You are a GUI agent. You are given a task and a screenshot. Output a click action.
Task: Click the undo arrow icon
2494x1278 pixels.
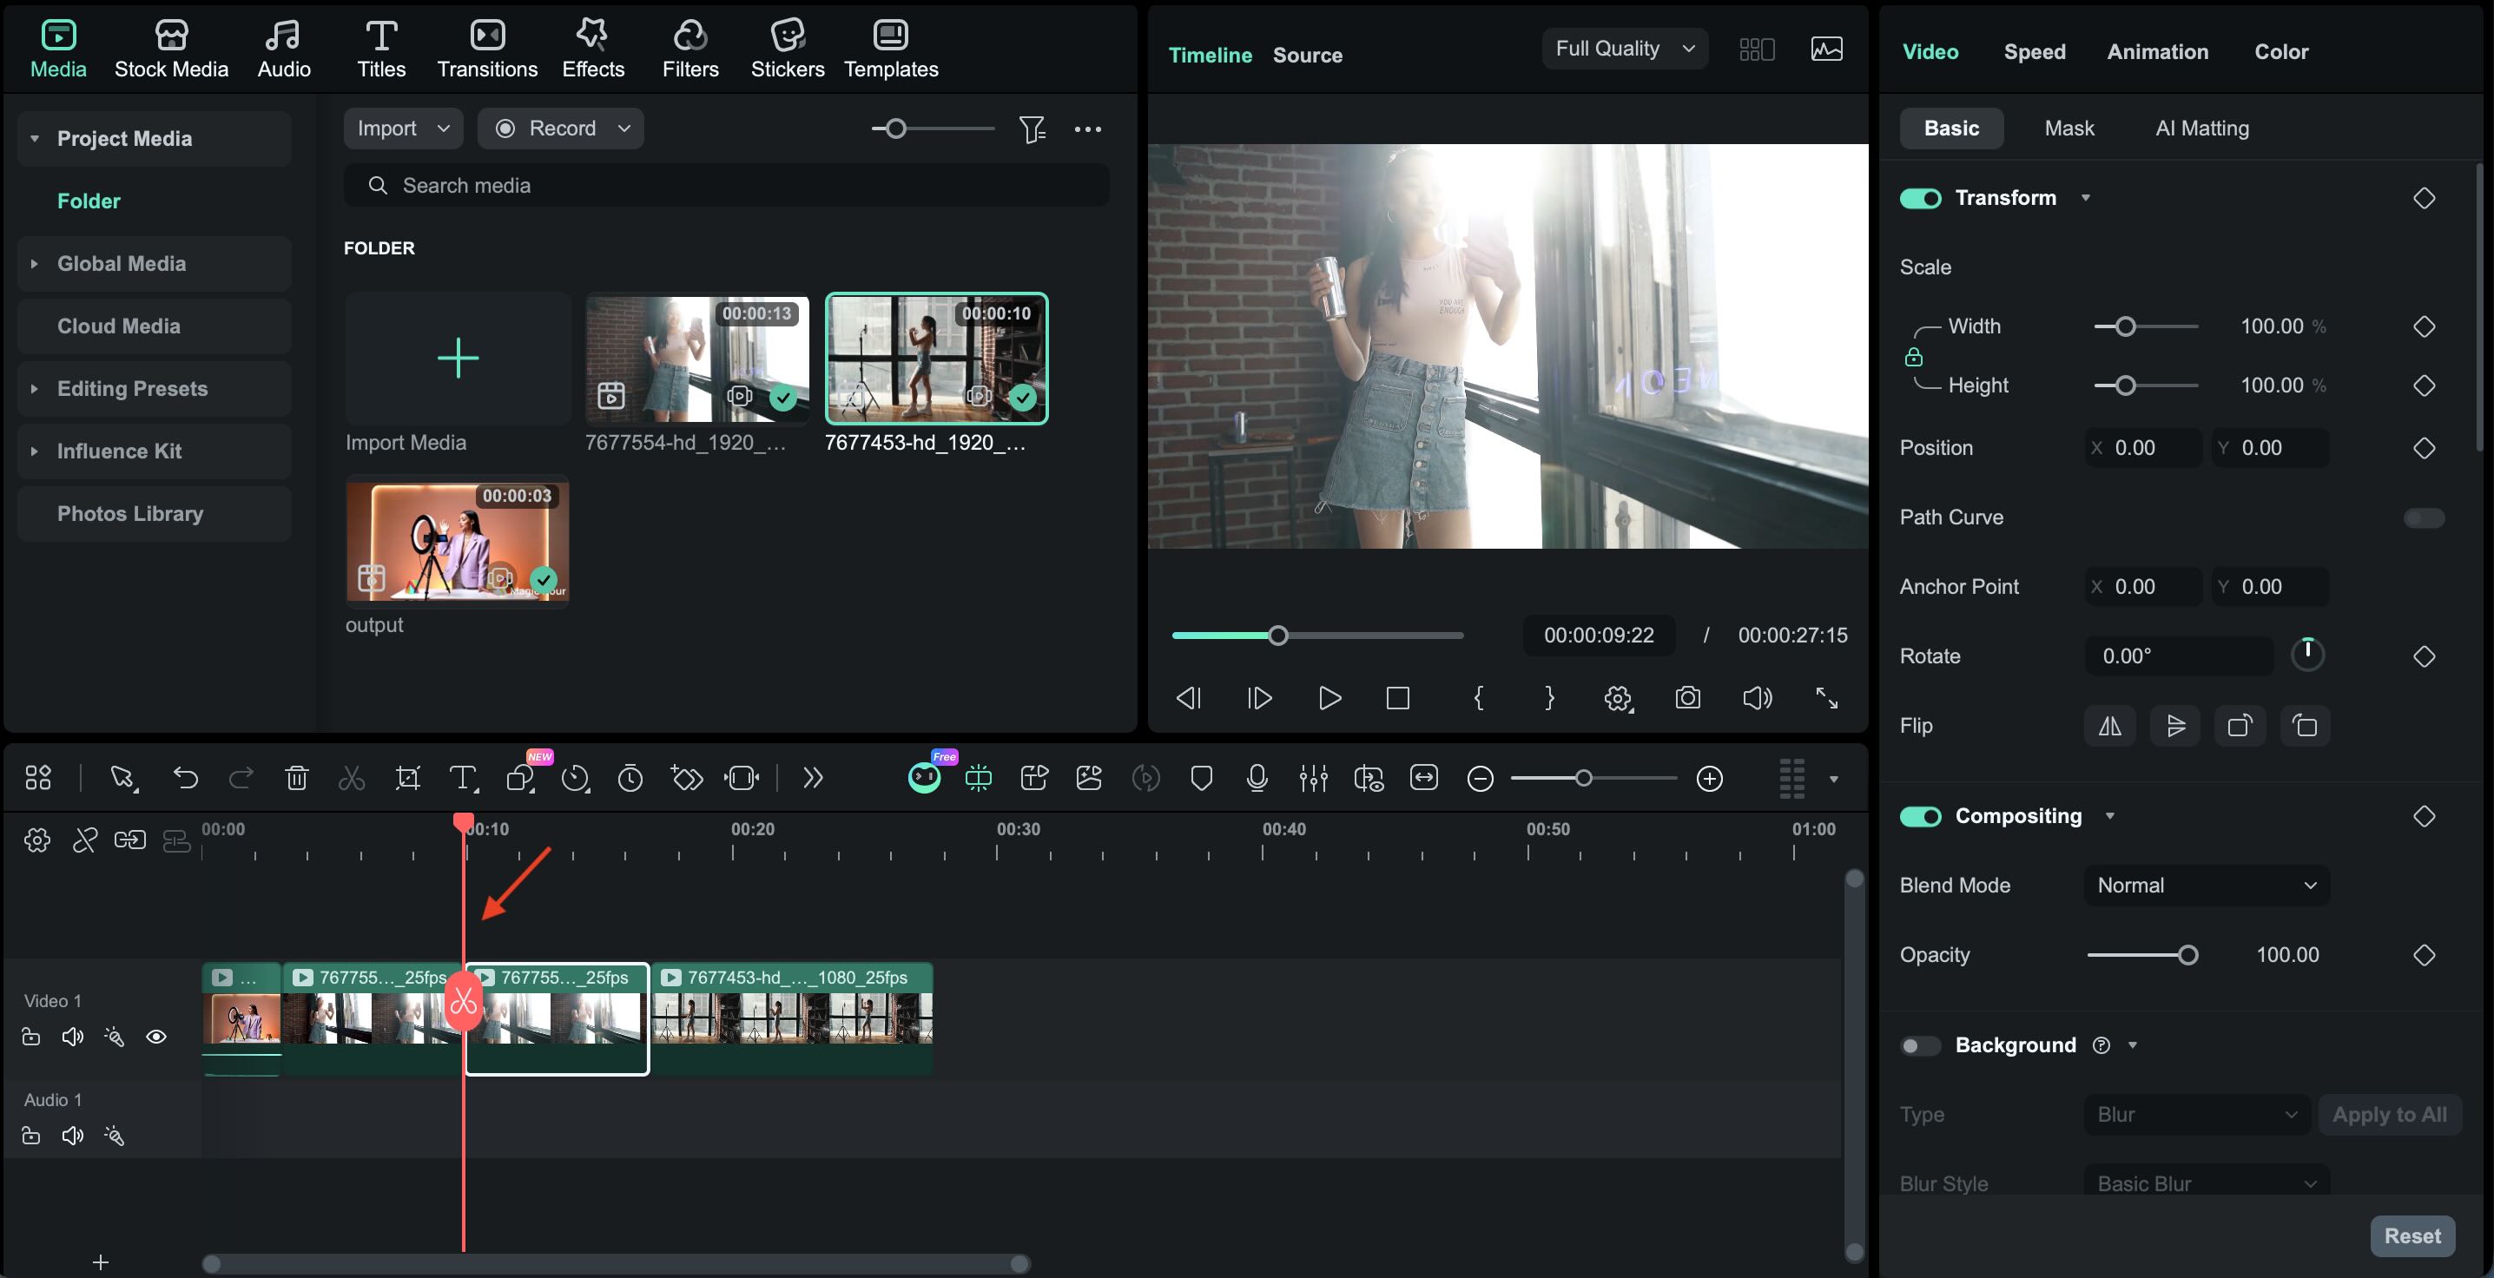(185, 777)
